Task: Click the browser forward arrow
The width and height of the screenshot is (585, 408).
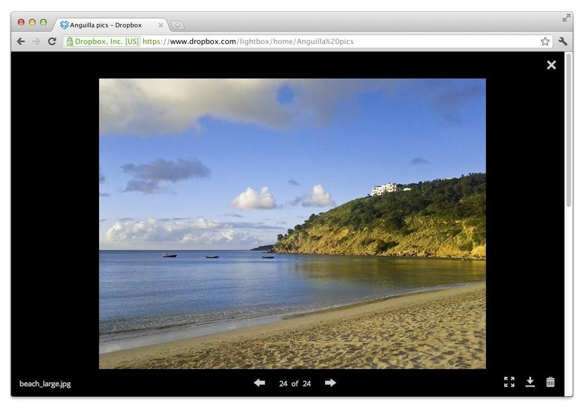Action: [x=36, y=42]
